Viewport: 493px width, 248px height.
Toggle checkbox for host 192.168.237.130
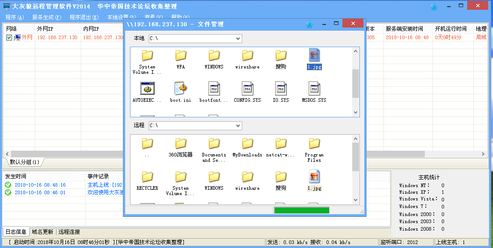coord(9,37)
